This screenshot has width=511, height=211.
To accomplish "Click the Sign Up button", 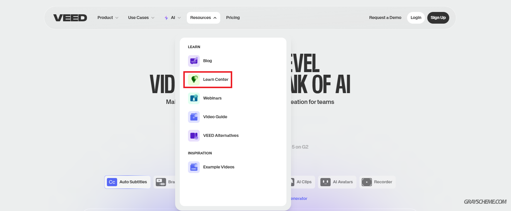I will [438, 18].
